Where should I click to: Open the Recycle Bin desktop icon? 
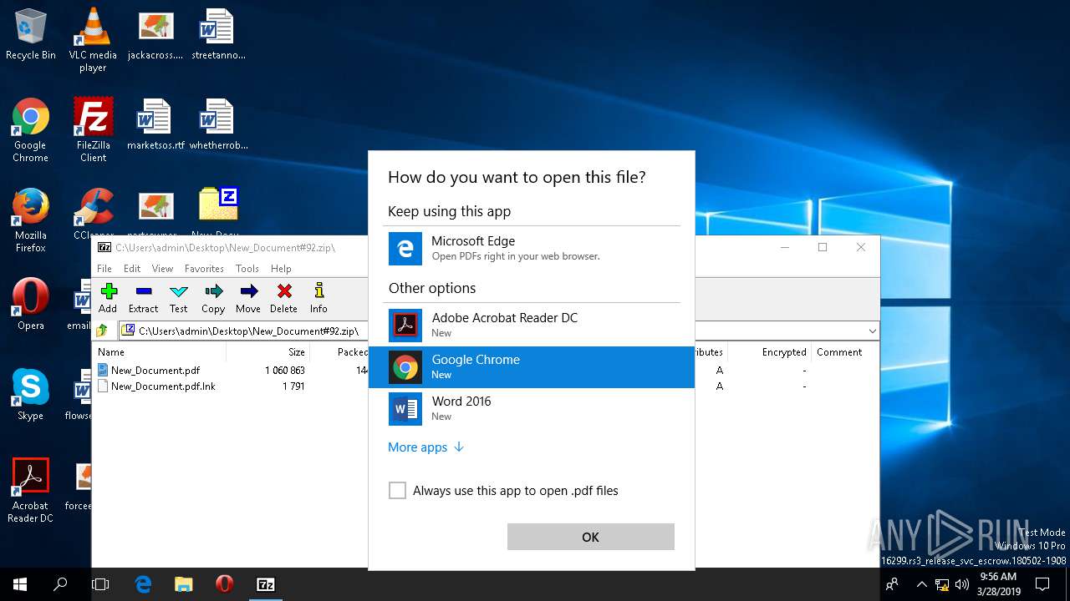(x=31, y=34)
